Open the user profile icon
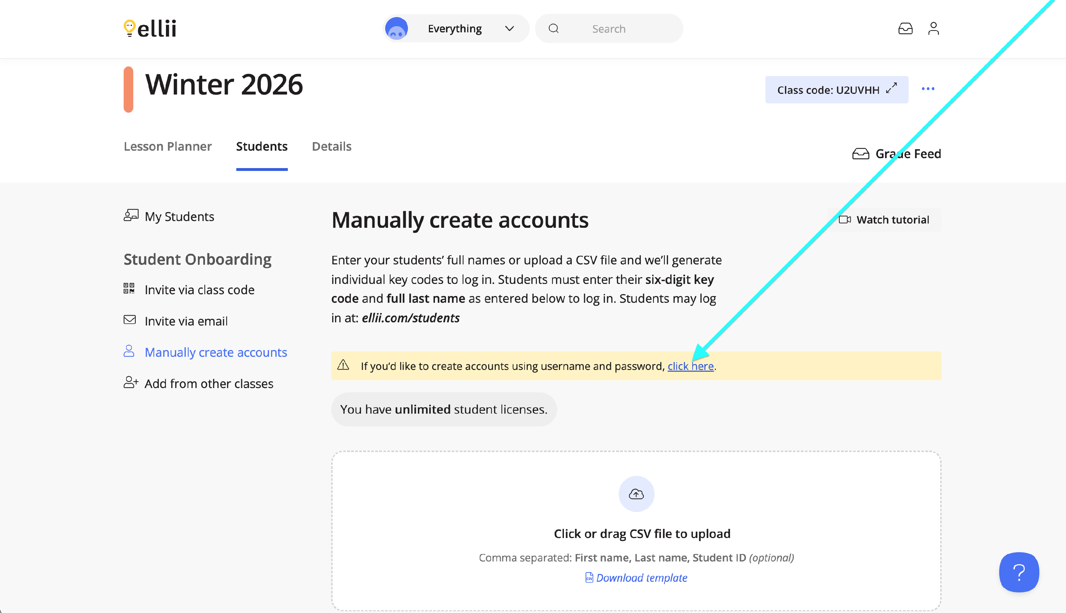This screenshot has width=1066, height=613. click(933, 29)
